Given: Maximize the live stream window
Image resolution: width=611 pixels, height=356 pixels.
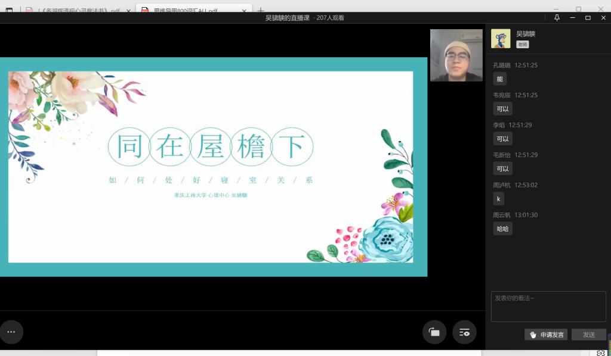Looking at the screenshot, I should (x=588, y=18).
